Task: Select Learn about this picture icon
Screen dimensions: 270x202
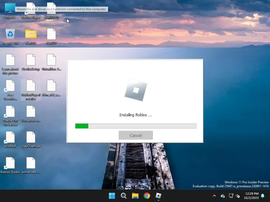Action: click(x=10, y=64)
